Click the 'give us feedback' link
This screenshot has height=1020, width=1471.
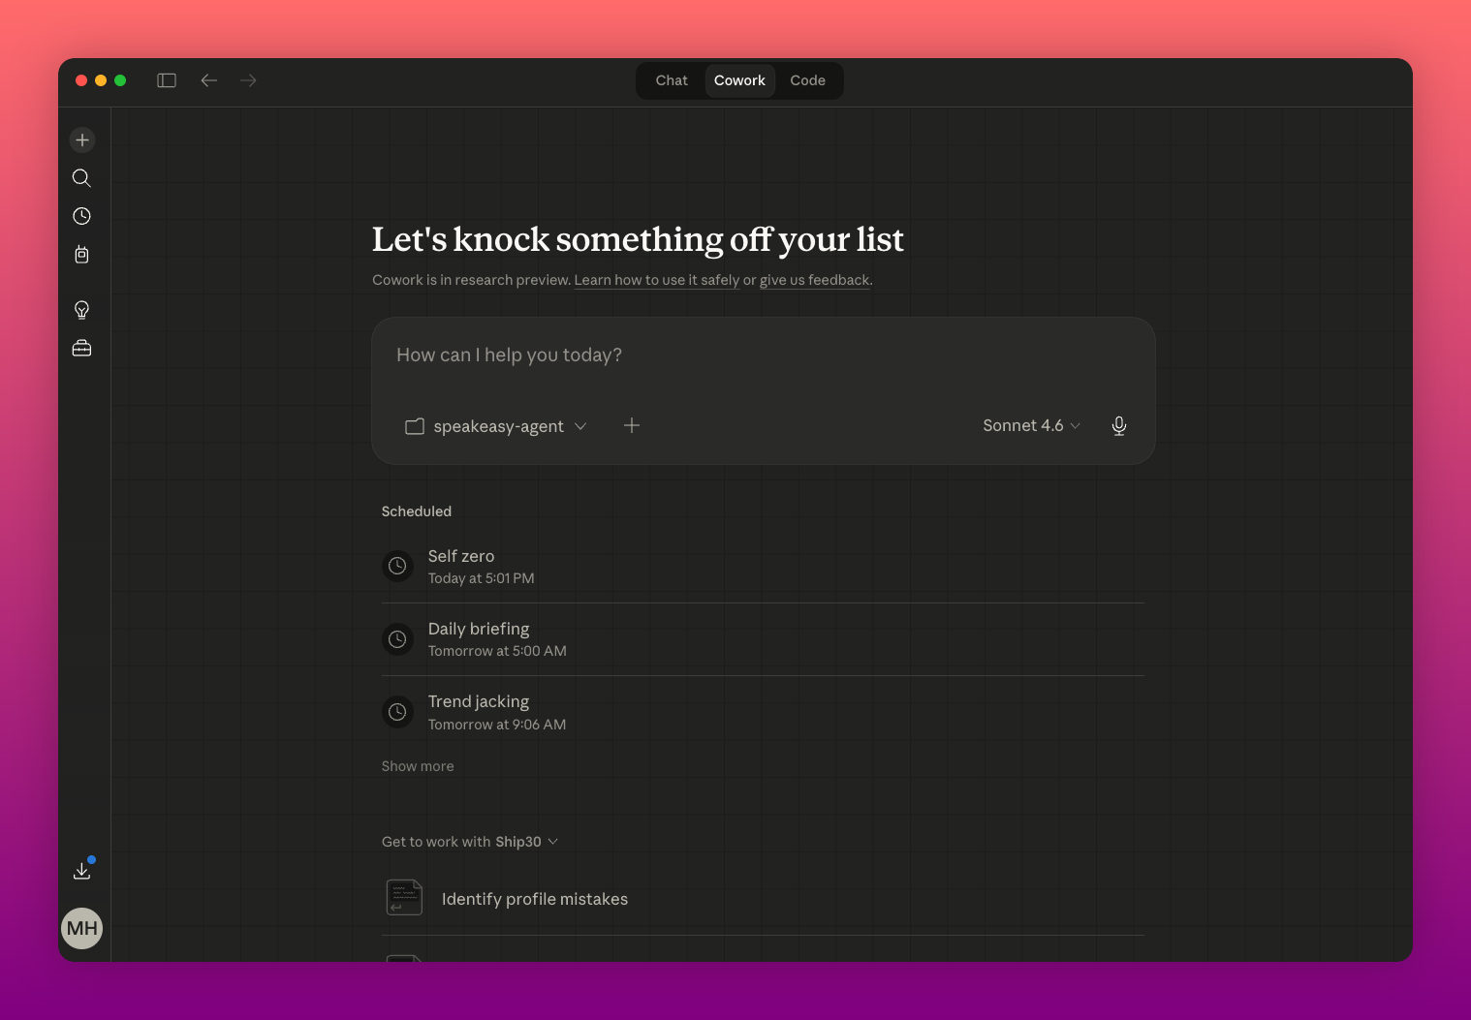point(814,280)
